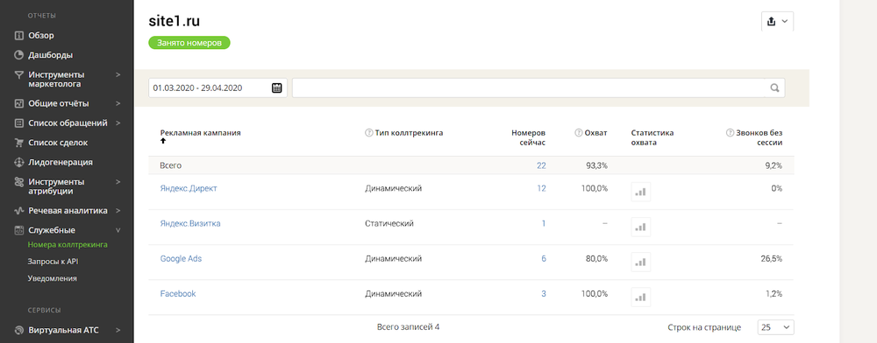Click the calendar icon in date field
This screenshot has width=877, height=343.
[277, 87]
